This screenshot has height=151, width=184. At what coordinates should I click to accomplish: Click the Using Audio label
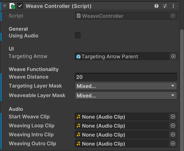(x=24, y=36)
